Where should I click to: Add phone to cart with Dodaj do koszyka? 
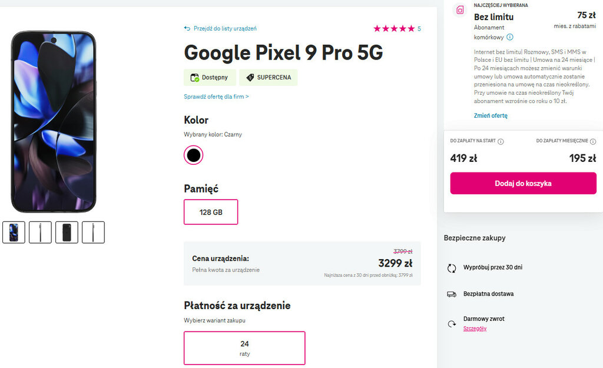point(523,183)
